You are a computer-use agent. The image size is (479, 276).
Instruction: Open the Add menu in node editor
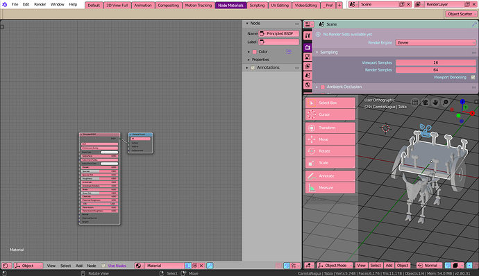(x=79, y=266)
